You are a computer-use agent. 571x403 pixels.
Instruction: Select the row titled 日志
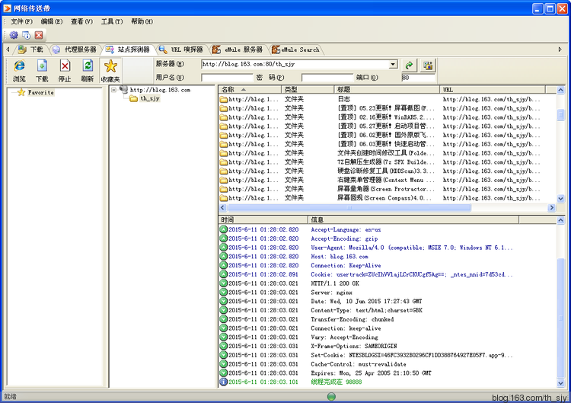387,99
